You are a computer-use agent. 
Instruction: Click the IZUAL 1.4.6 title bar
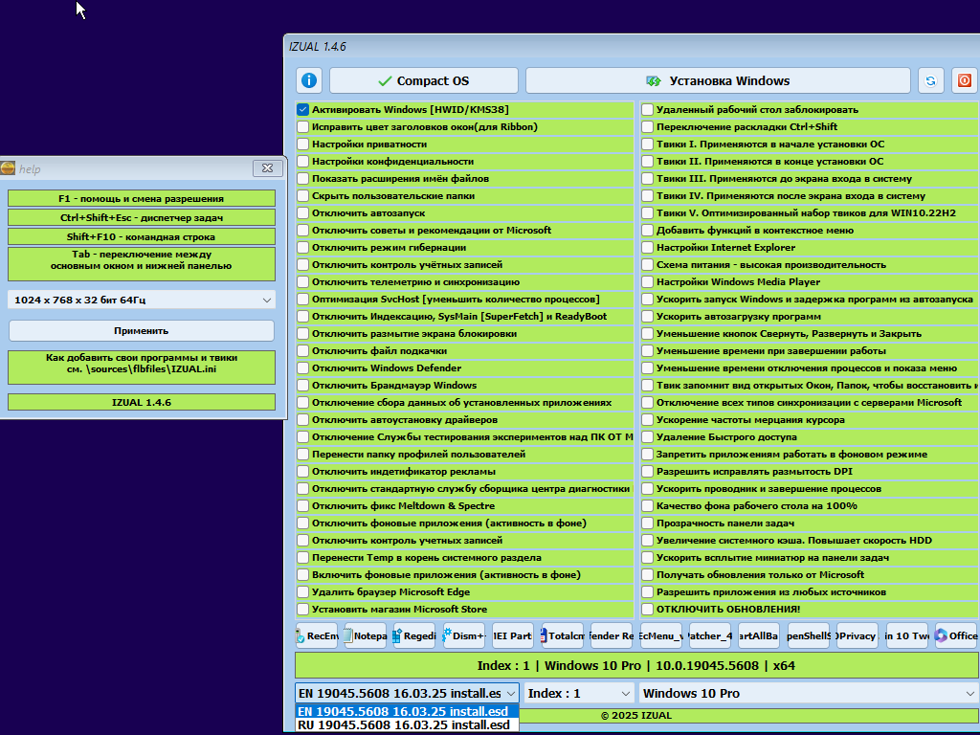pyautogui.click(x=632, y=47)
